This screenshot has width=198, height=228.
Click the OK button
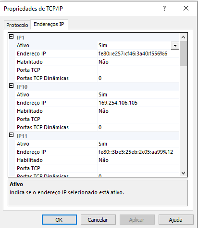click(x=59, y=220)
